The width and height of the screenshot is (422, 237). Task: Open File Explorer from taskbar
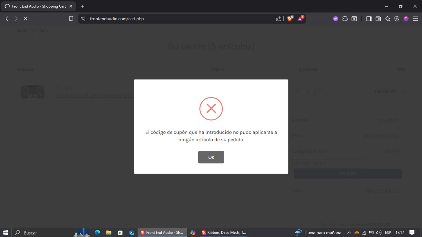[x=109, y=233]
